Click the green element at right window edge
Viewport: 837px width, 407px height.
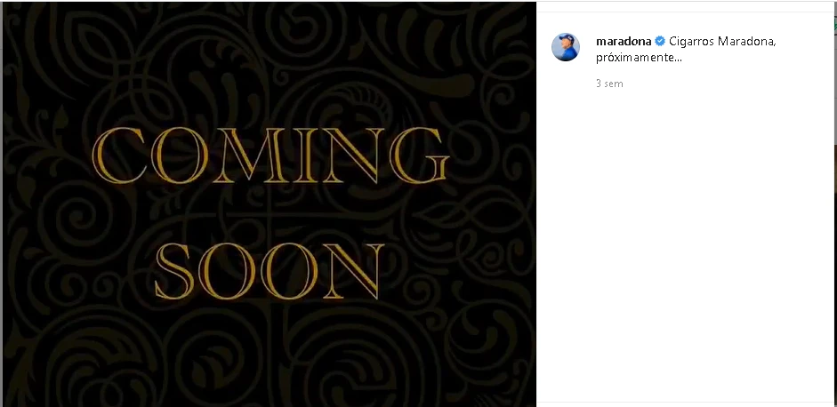[x=835, y=24]
